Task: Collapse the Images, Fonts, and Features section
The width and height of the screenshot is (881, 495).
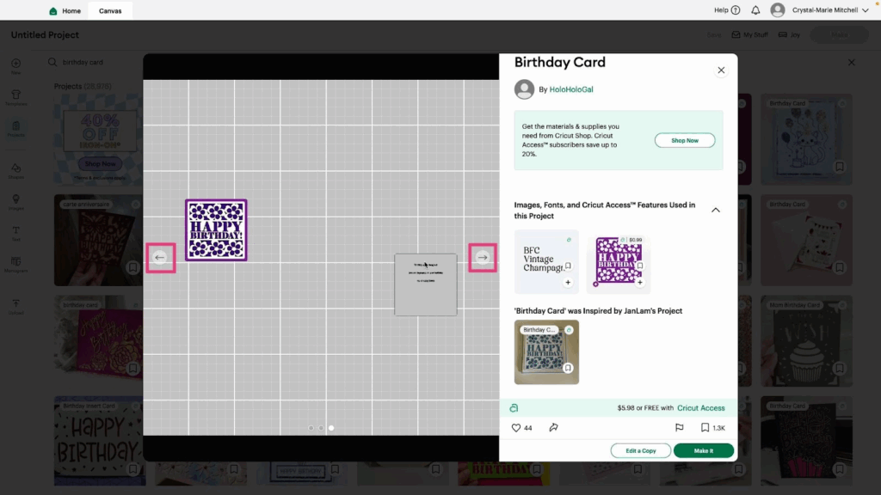Action: (x=715, y=210)
